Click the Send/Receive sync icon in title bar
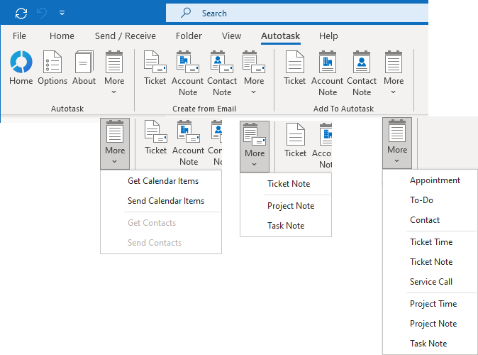Image resolution: width=478 pixels, height=355 pixels. 21,13
